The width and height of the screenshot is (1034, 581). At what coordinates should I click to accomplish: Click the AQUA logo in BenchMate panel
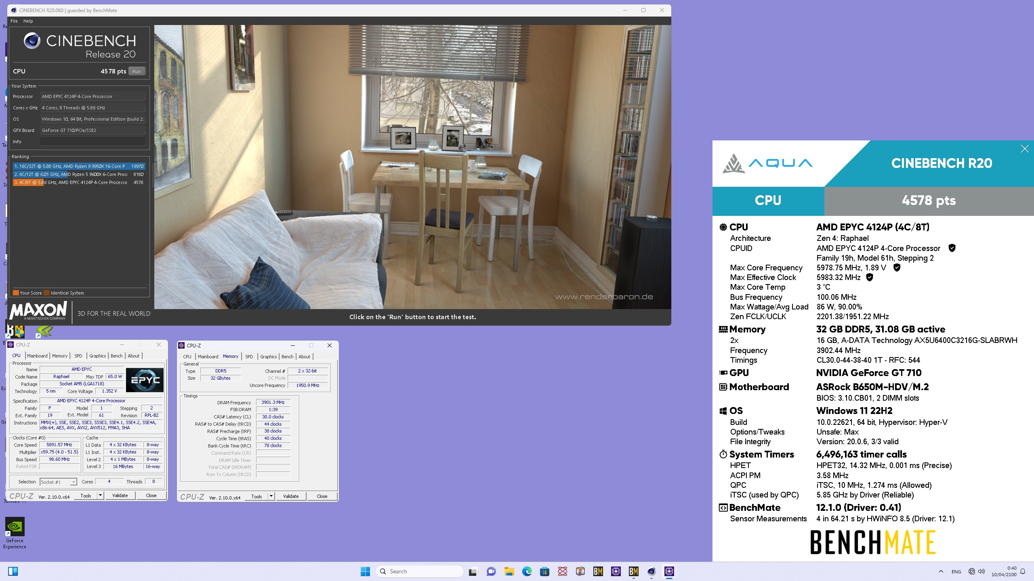pyautogui.click(x=767, y=163)
